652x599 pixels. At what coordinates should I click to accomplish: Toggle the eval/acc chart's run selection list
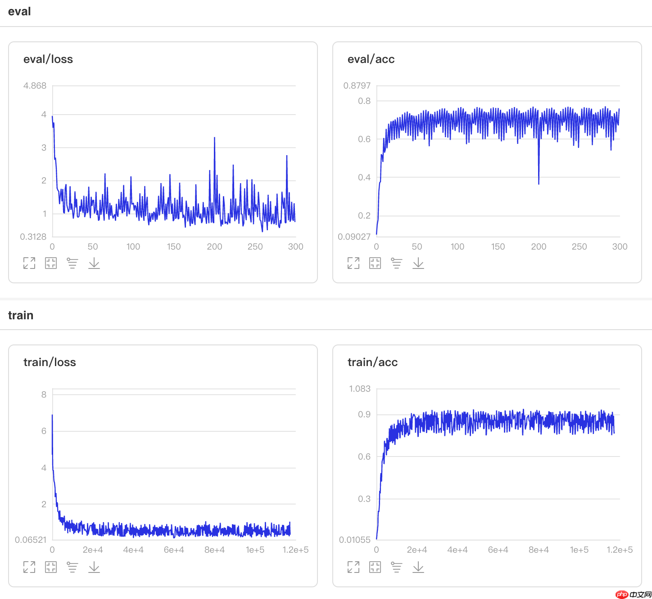click(397, 263)
